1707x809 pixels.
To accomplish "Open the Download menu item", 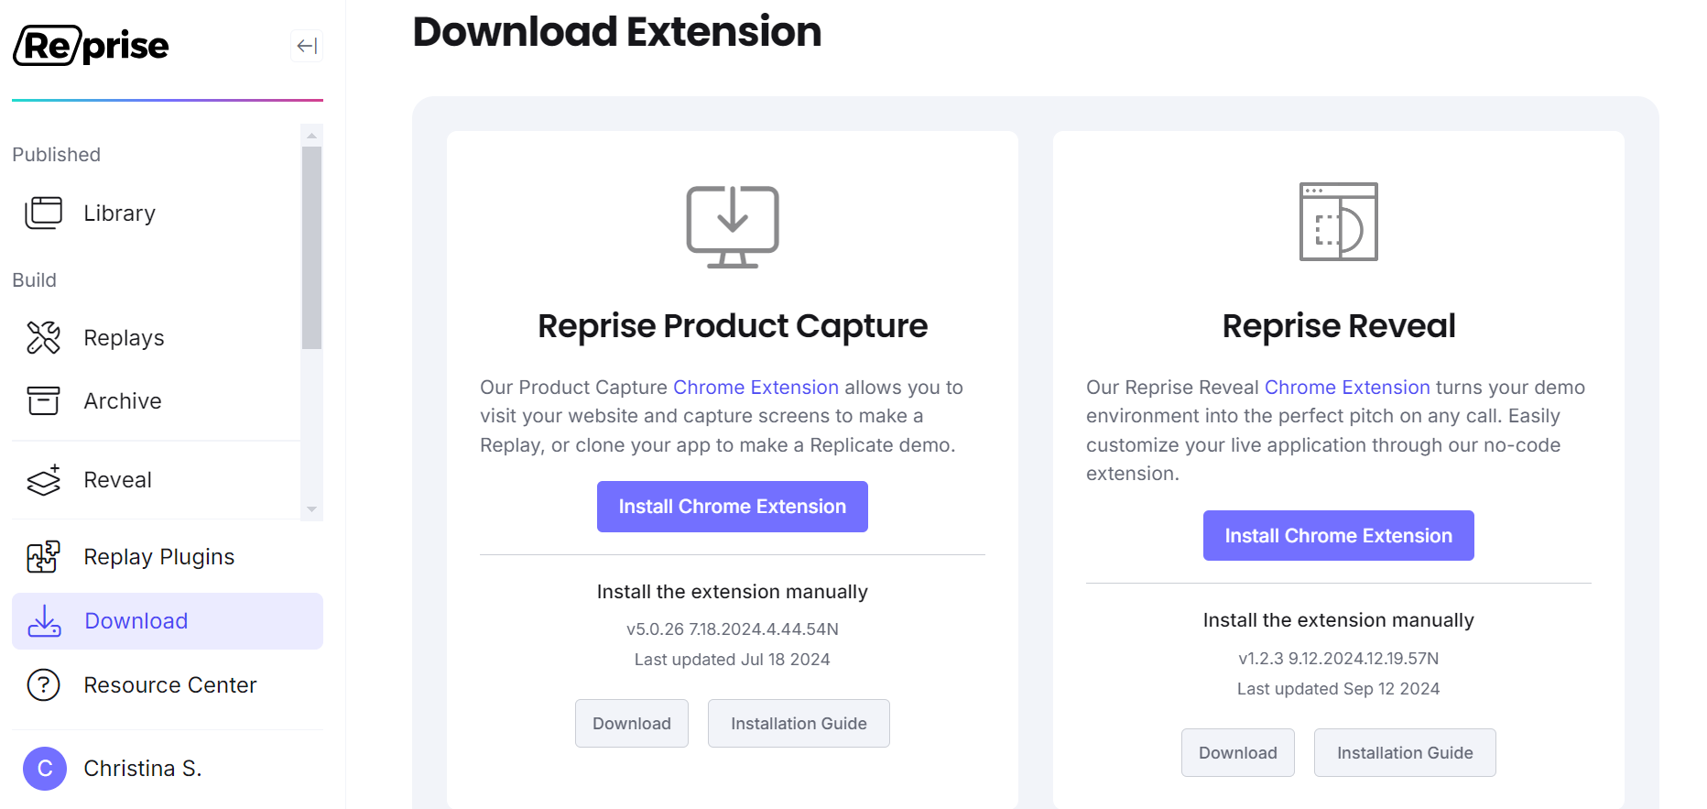I will coord(136,621).
